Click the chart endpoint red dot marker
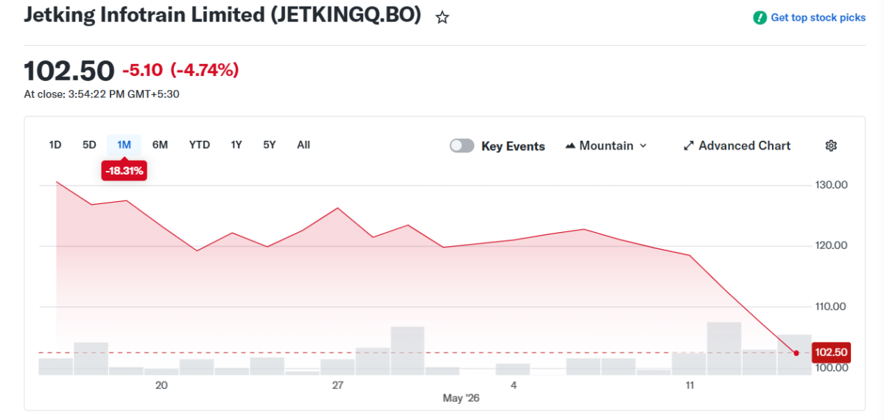This screenshot has width=884, height=420. [x=796, y=353]
